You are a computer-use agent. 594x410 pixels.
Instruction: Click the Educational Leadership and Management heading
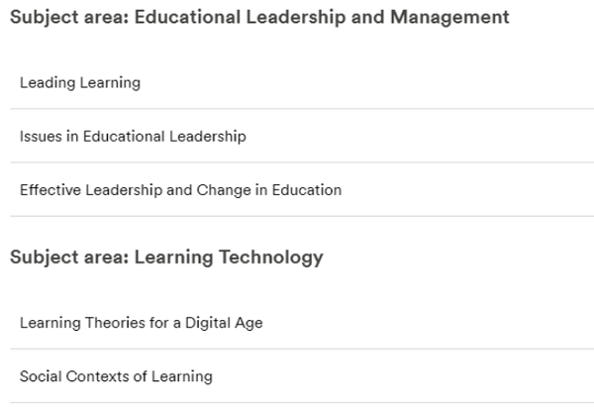[x=259, y=18]
